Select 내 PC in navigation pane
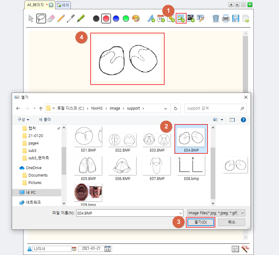The width and height of the screenshot is (279, 255). tap(30, 192)
